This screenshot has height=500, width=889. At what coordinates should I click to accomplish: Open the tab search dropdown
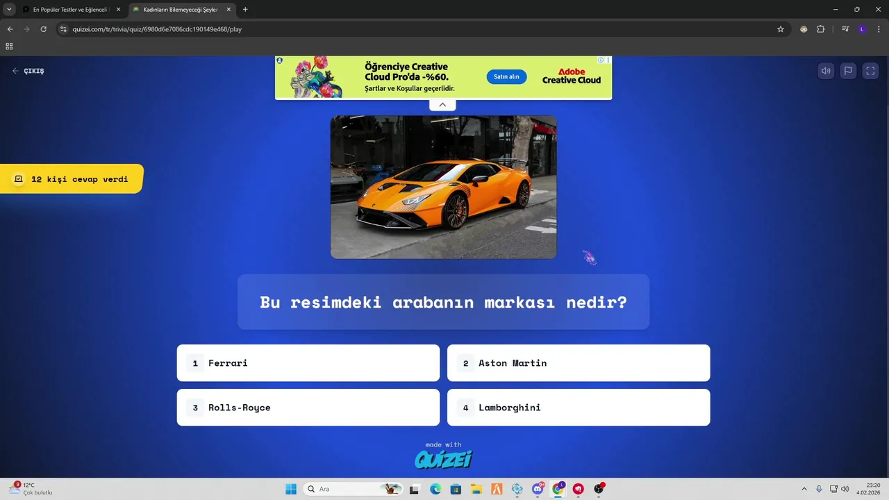(9, 10)
